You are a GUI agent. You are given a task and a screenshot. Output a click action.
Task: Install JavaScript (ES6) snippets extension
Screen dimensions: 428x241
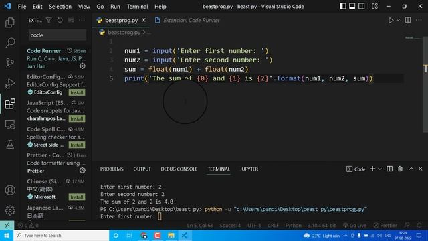coord(77,118)
